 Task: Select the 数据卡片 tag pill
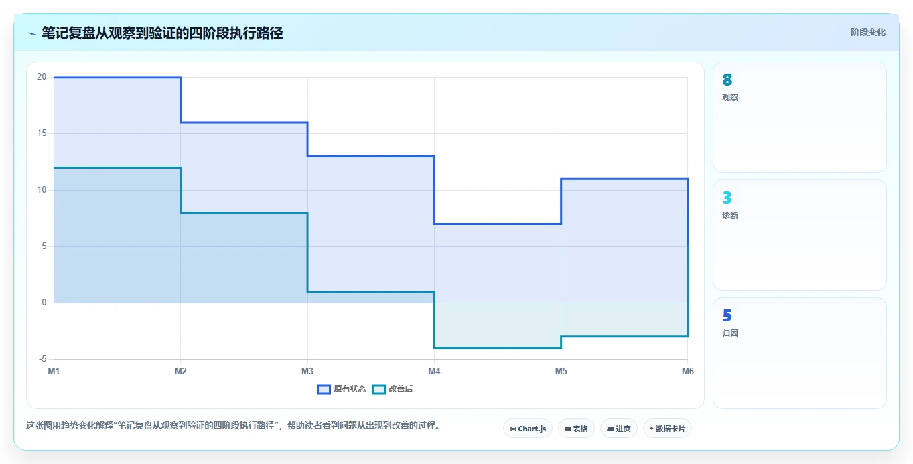pos(667,429)
